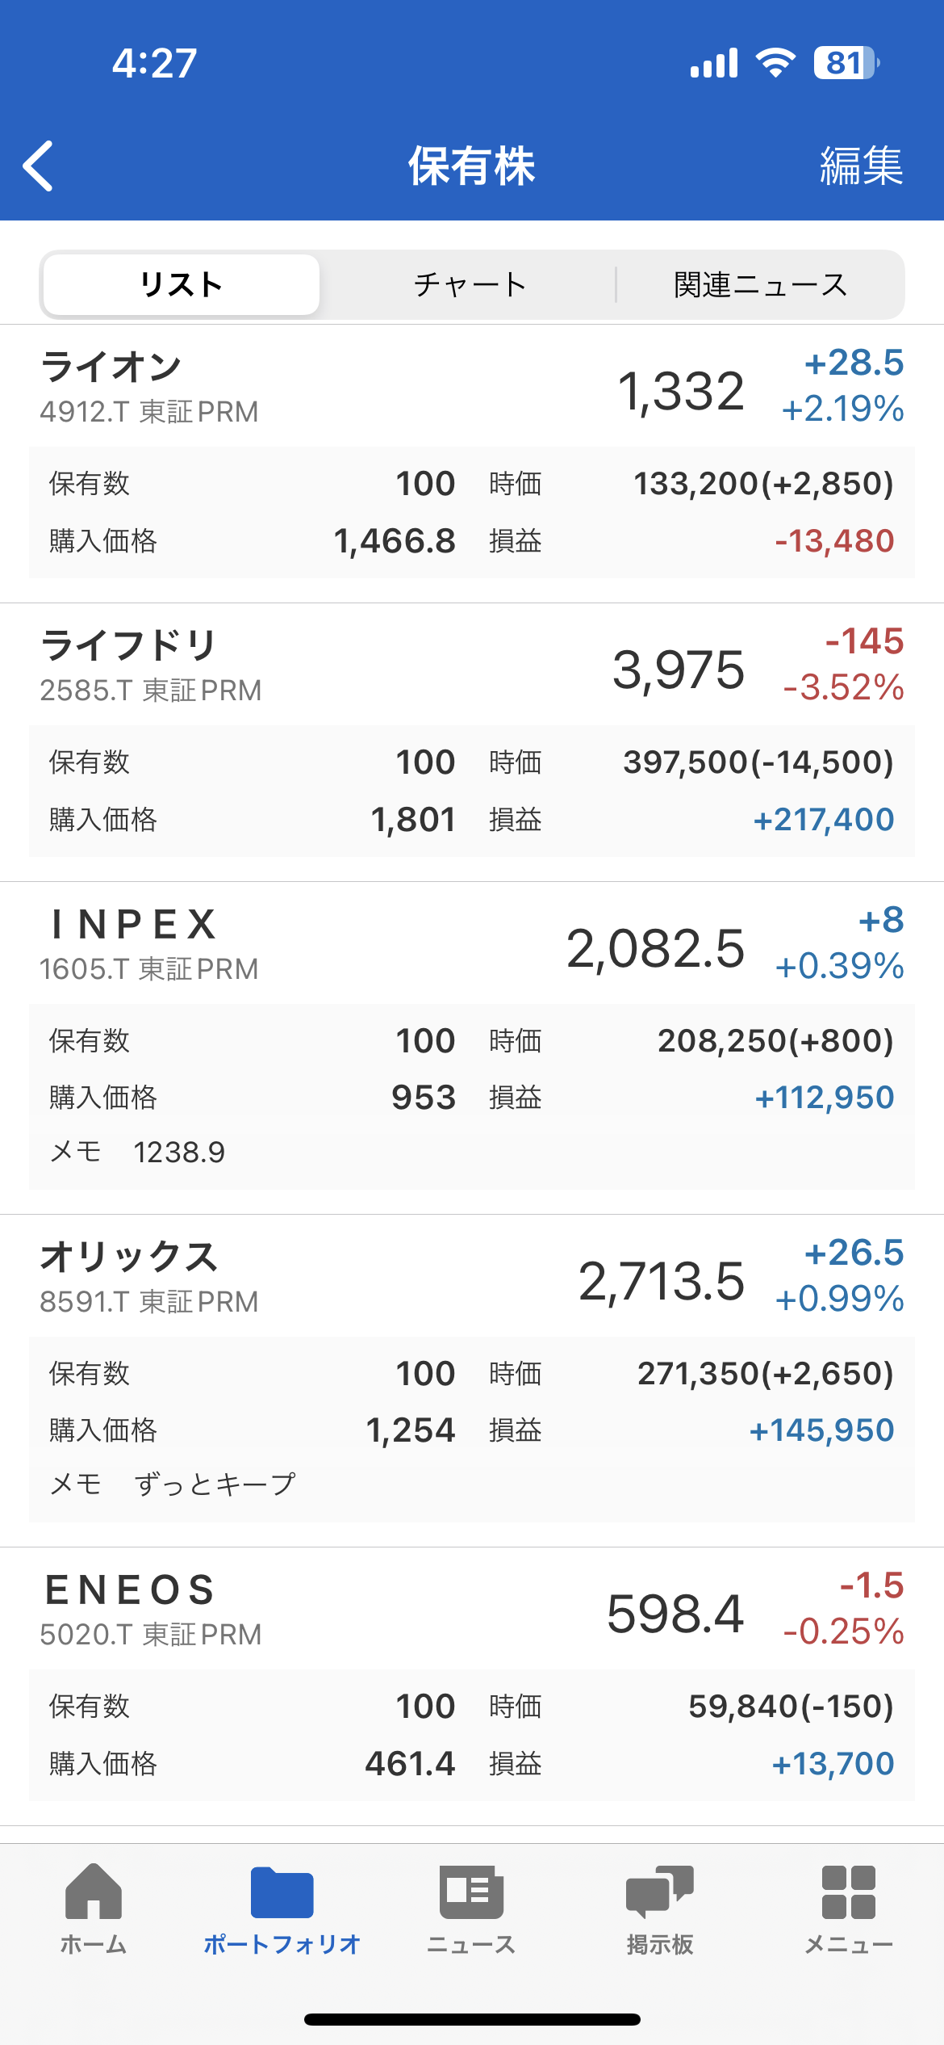Tap the オリックス memo ずっとキープ
The width and height of the screenshot is (944, 2045).
click(215, 1484)
